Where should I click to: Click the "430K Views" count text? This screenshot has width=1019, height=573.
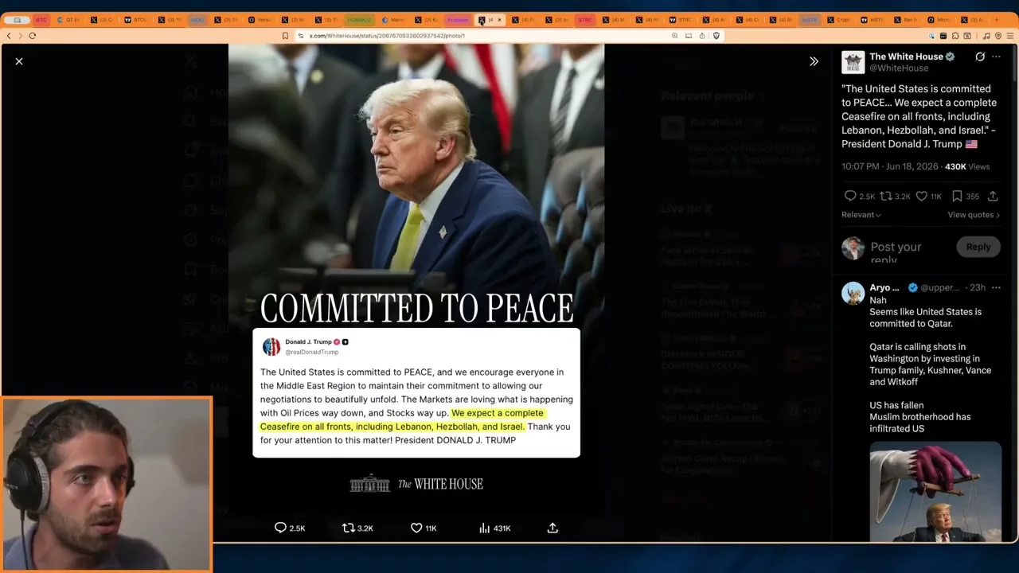pos(967,166)
